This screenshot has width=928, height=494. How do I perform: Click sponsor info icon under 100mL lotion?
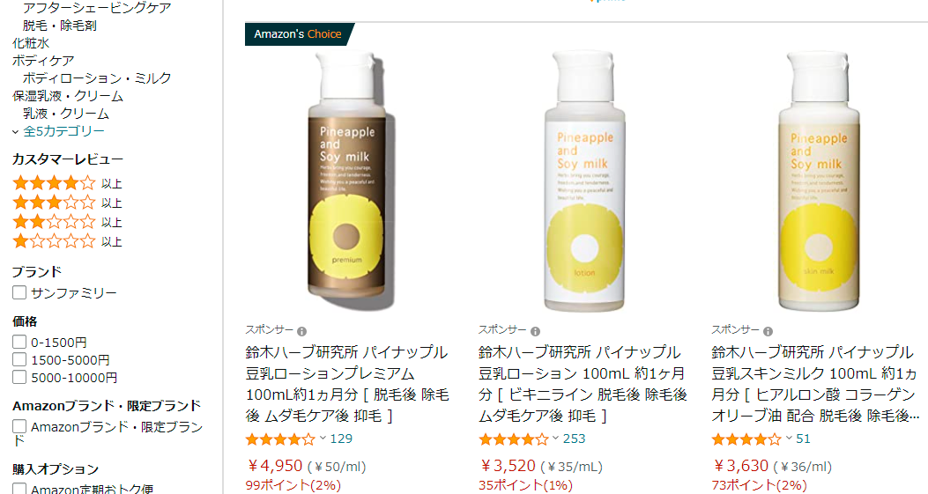pos(535,331)
